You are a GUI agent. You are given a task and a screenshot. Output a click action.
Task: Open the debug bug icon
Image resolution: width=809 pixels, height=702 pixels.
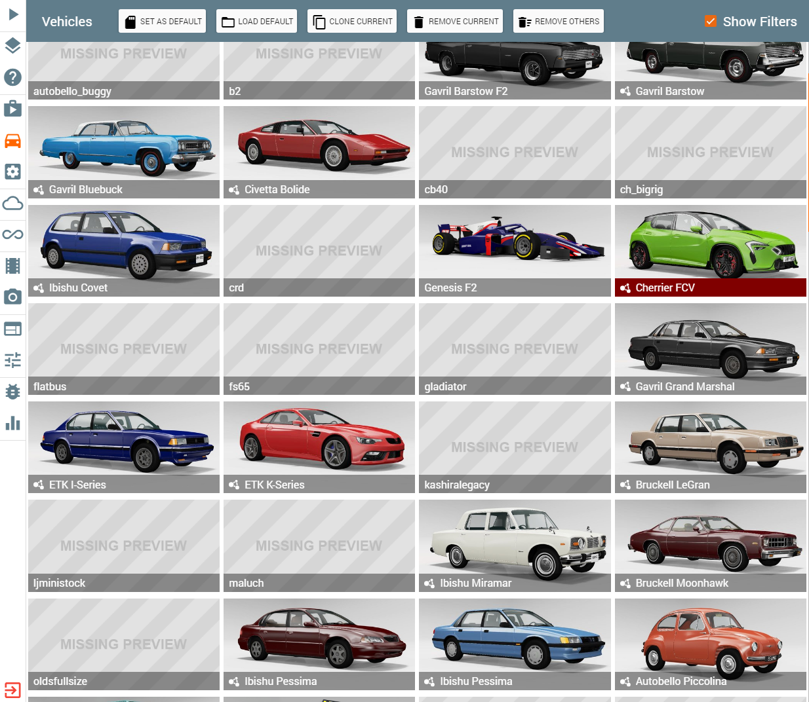pos(13,392)
